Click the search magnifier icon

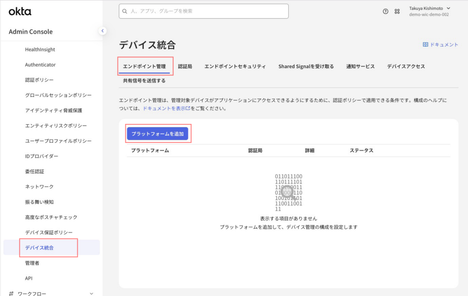(125, 11)
